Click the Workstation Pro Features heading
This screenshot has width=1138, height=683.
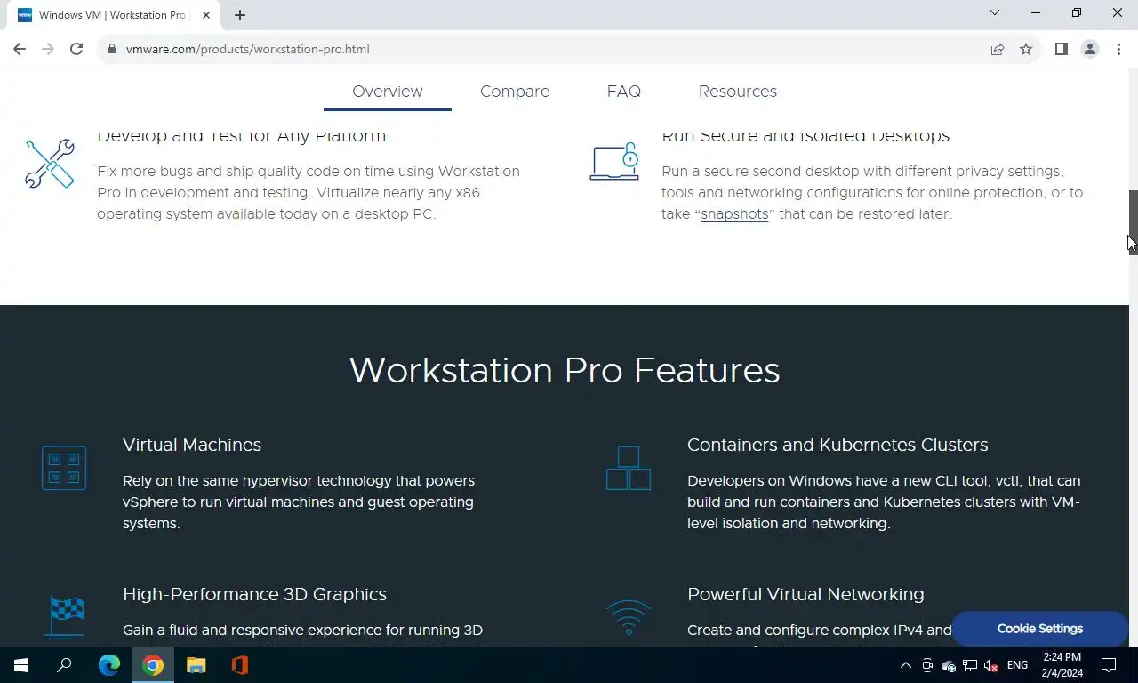565,370
